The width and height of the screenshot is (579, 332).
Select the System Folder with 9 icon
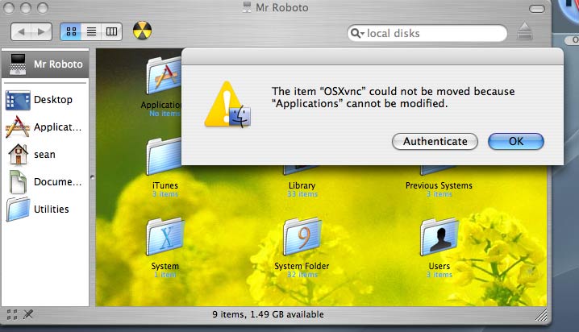pos(302,237)
